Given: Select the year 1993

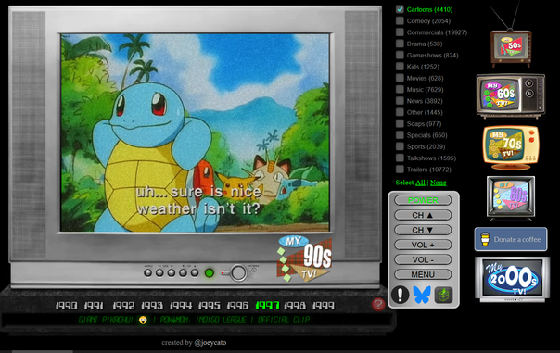Looking at the screenshot, I should tap(152, 306).
